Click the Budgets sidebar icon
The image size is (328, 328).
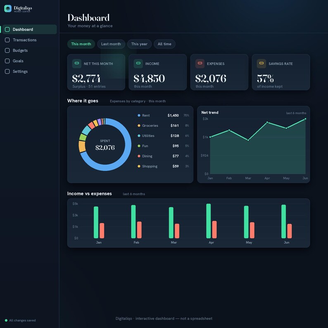point(7,50)
